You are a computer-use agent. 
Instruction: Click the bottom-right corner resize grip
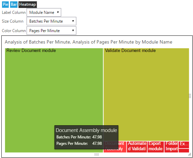tap(190, 154)
